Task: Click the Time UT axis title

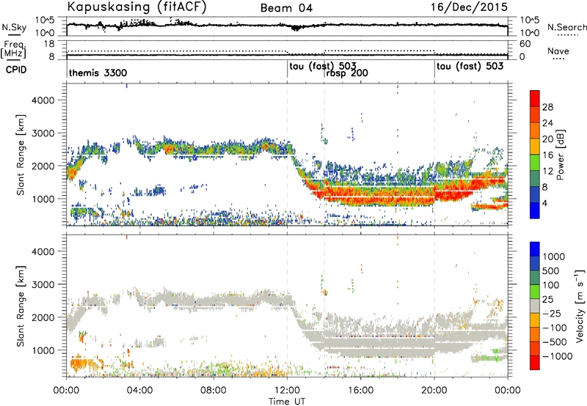Action: coord(287,402)
